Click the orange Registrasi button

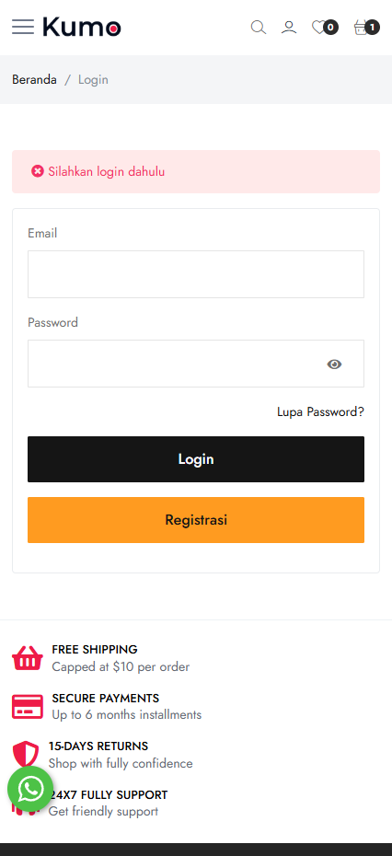[196, 520]
